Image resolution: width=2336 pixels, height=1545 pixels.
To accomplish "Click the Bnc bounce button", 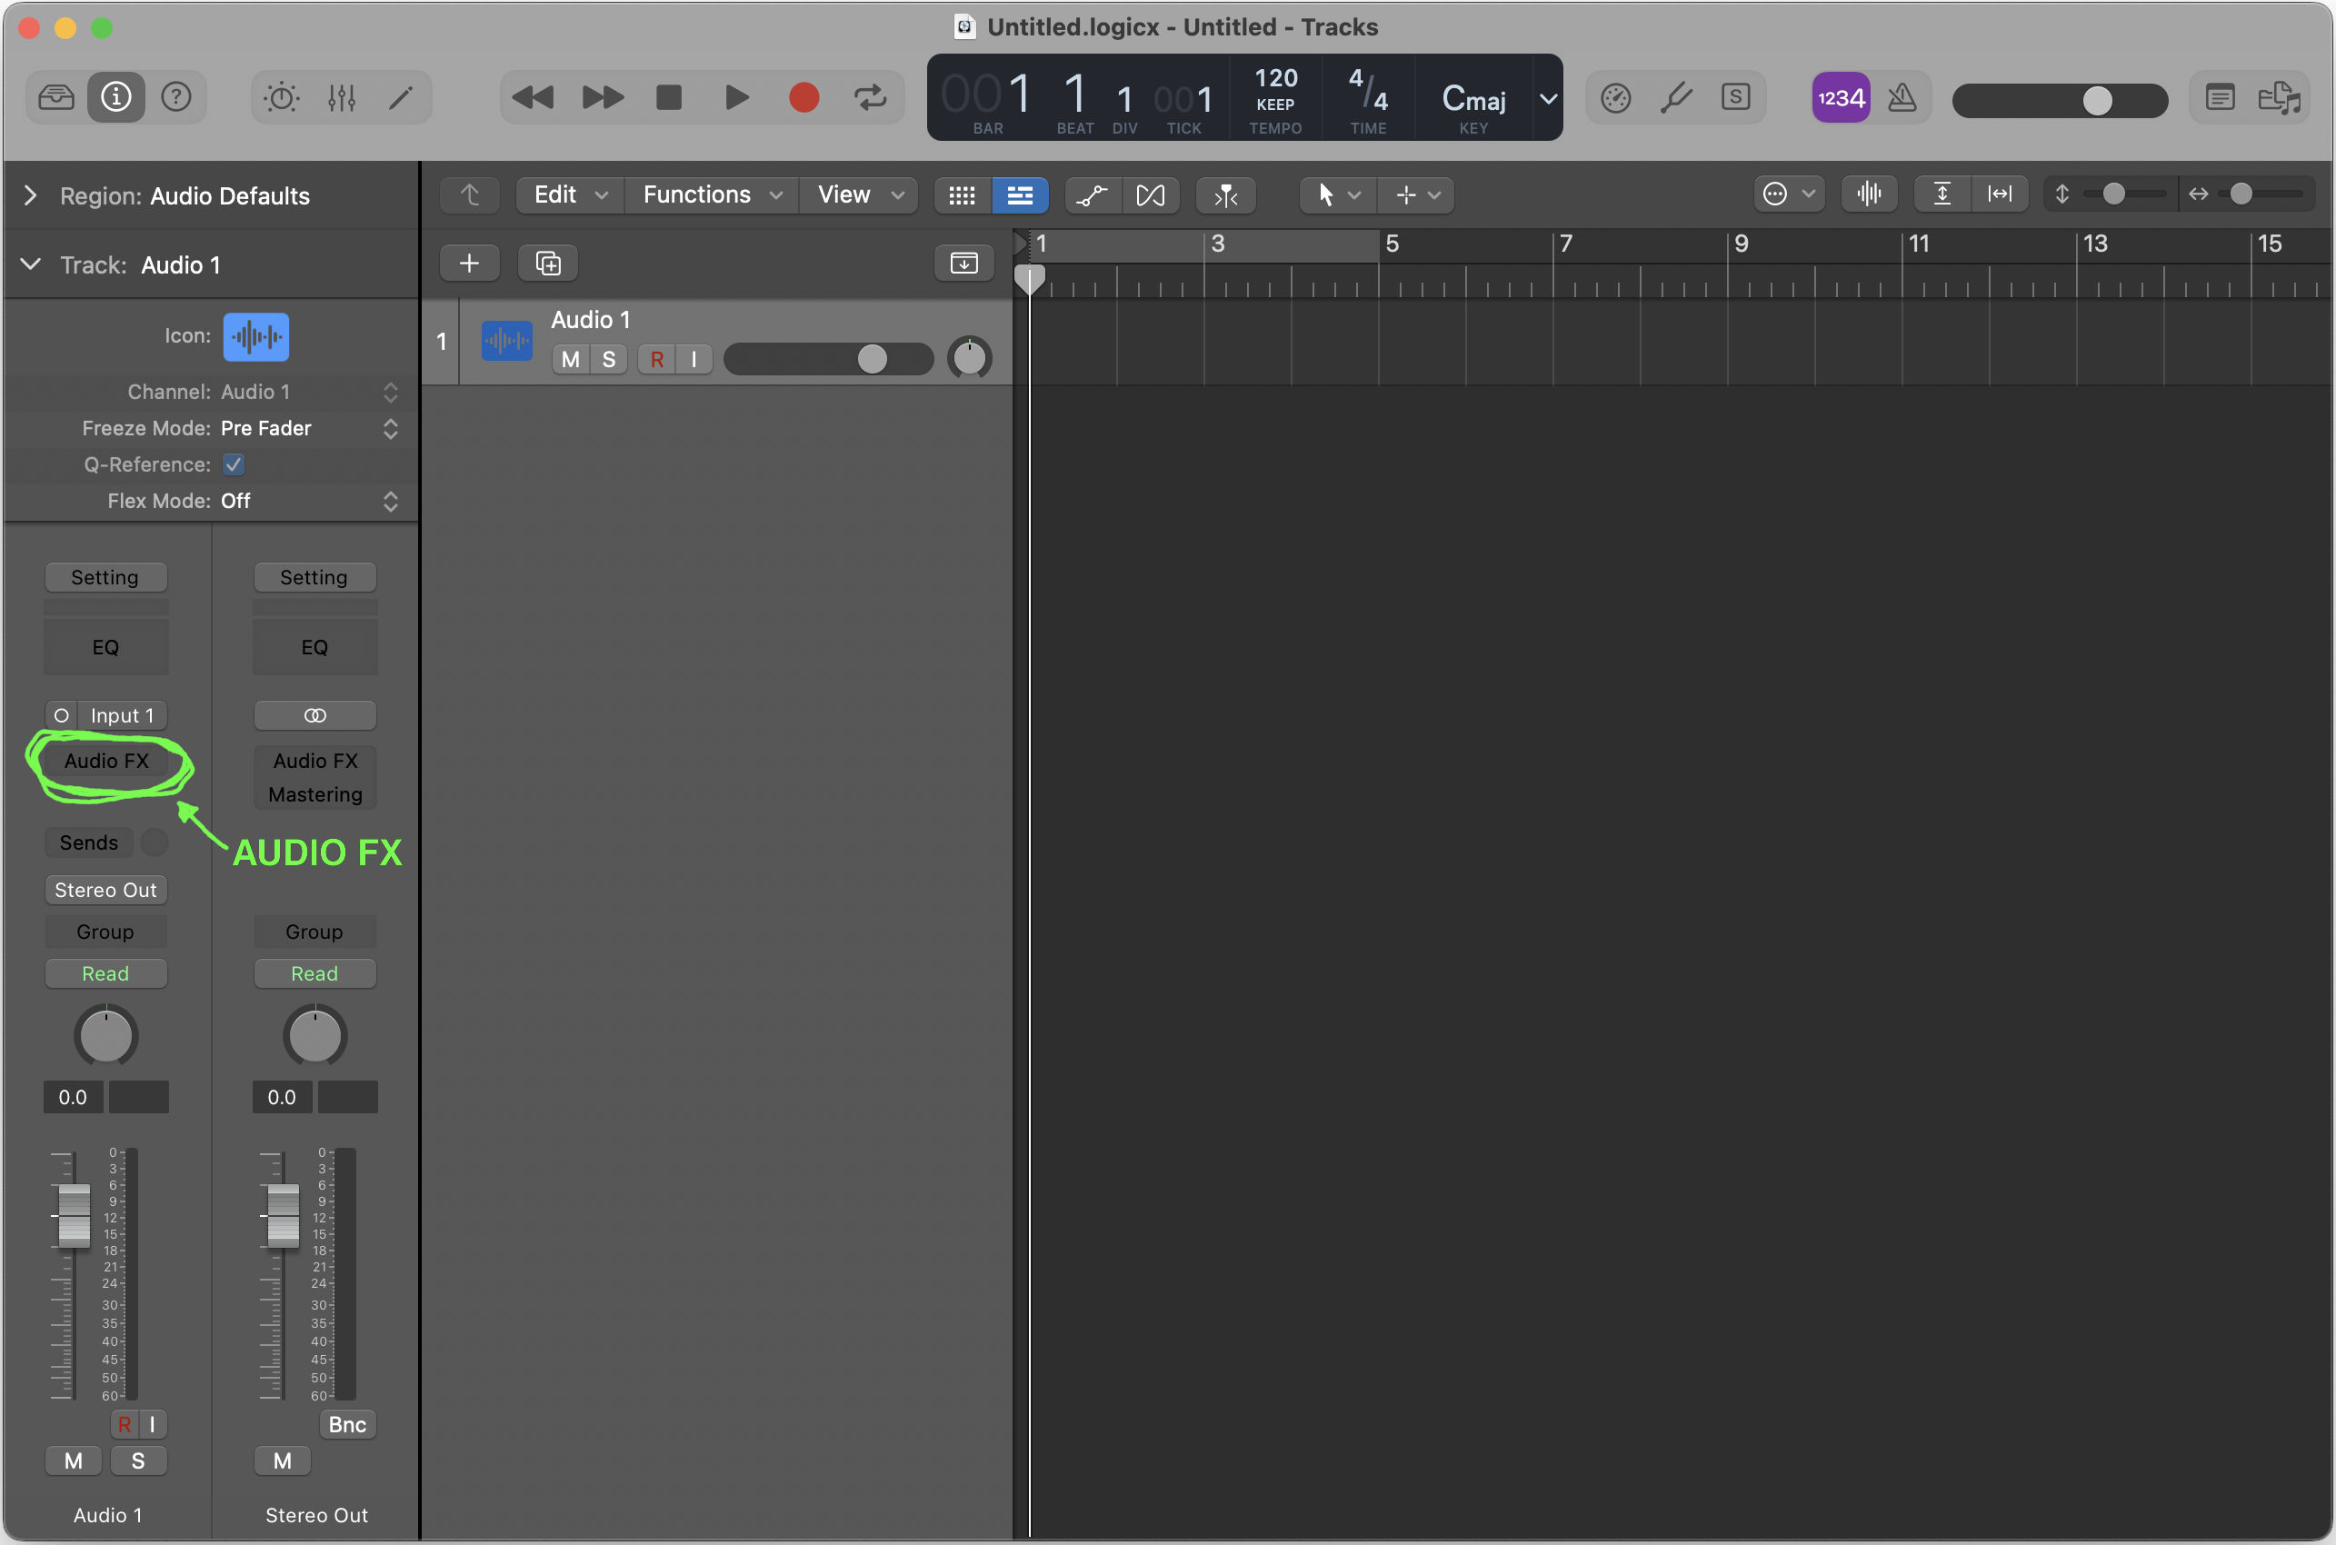I will pyautogui.click(x=347, y=1424).
